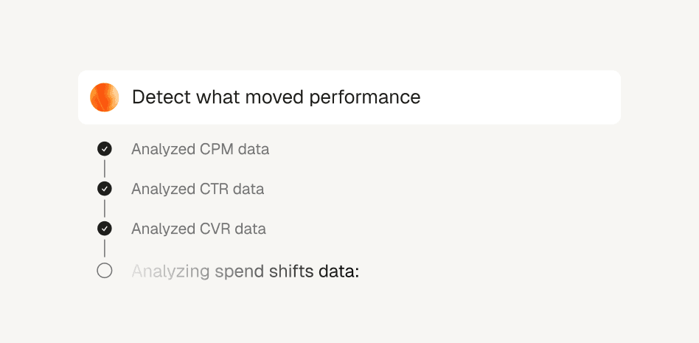Click the connector line below the CVR checkmark
The width and height of the screenshot is (699, 343).
(x=105, y=249)
